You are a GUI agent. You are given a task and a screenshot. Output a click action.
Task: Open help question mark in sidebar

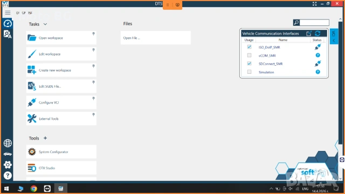click(x=8, y=176)
